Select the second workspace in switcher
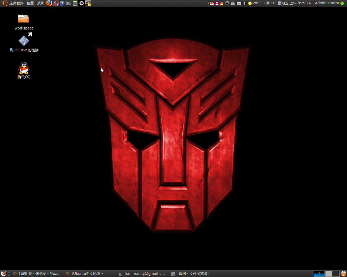 tap(336, 274)
